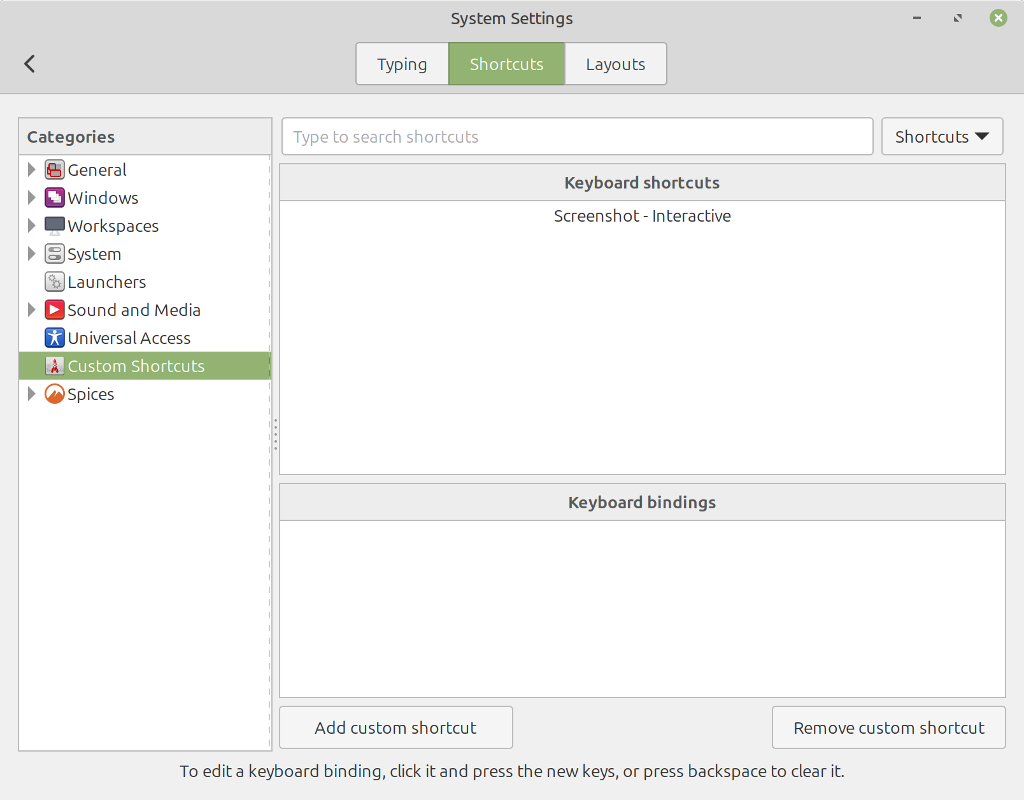Select the General label in categories
The image size is (1024, 800).
tap(97, 170)
